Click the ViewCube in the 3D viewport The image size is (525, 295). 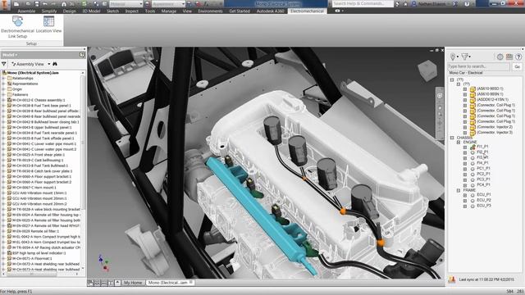click(x=427, y=70)
